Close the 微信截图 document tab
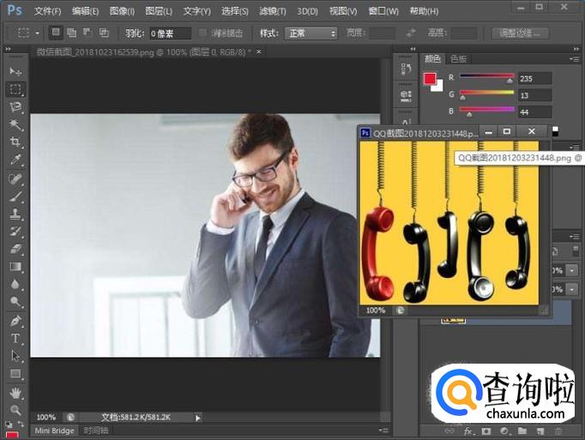Image resolution: width=585 pixels, height=440 pixels. coord(258,51)
